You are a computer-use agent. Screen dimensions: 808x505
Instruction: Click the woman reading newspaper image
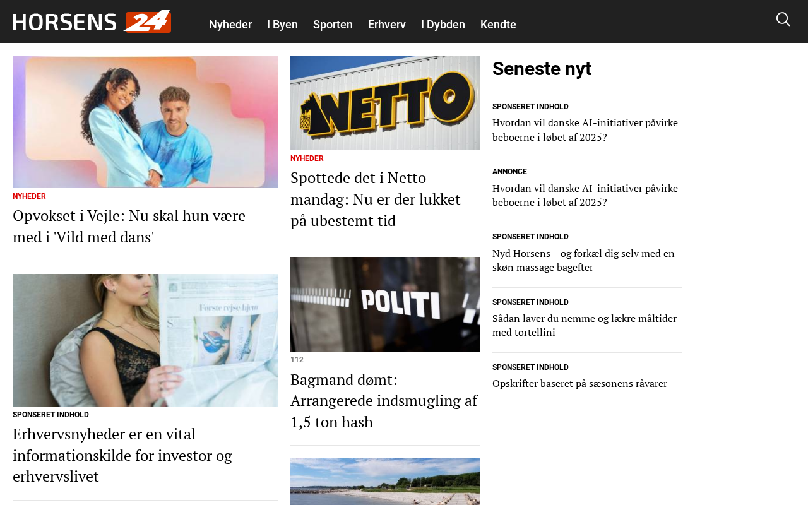145,340
